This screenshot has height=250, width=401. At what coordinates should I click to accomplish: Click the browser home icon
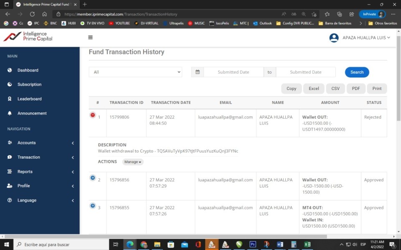pos(45,14)
